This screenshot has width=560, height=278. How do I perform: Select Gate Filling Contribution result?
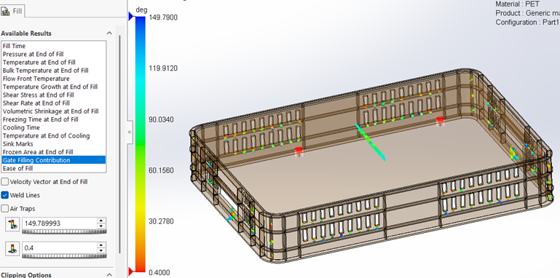coord(54,160)
